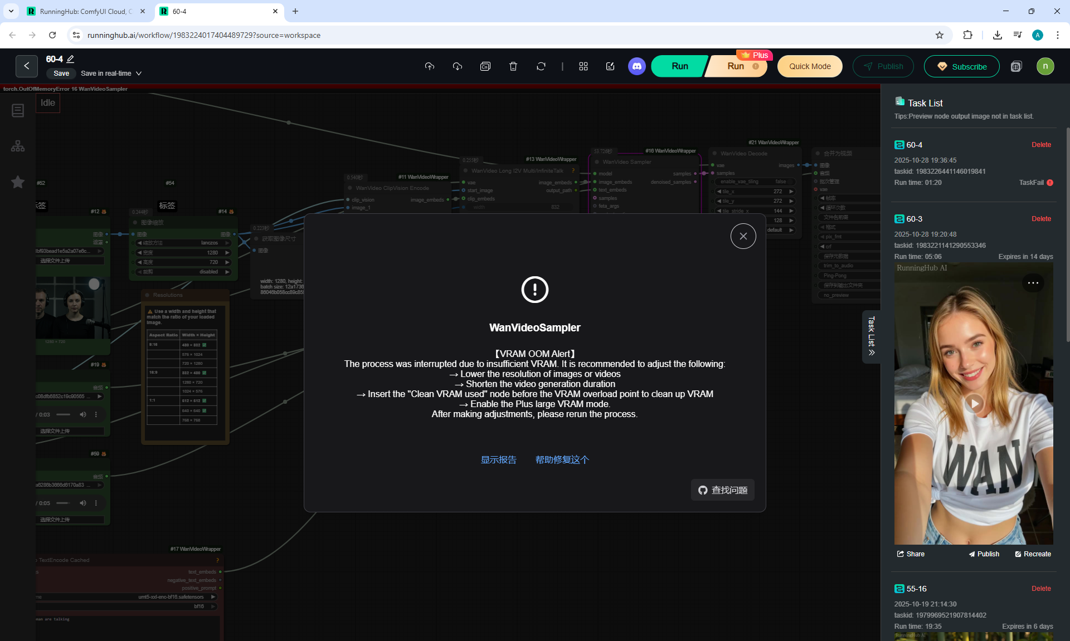Image resolution: width=1070 pixels, height=641 pixels.
Task: Click Recreate under the 60-3 task
Action: point(1033,554)
